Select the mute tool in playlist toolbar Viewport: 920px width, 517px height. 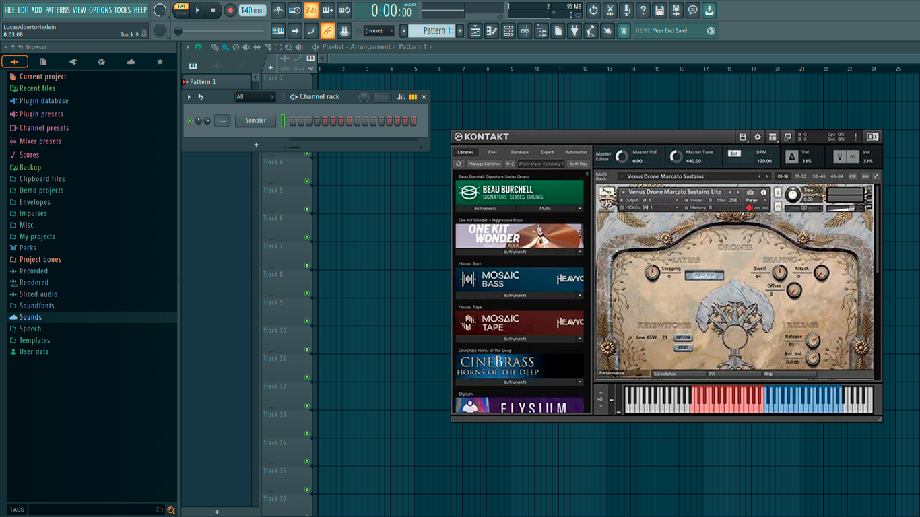click(246, 47)
